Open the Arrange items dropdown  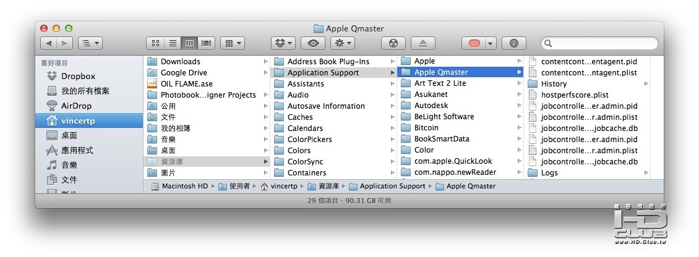tap(232, 43)
